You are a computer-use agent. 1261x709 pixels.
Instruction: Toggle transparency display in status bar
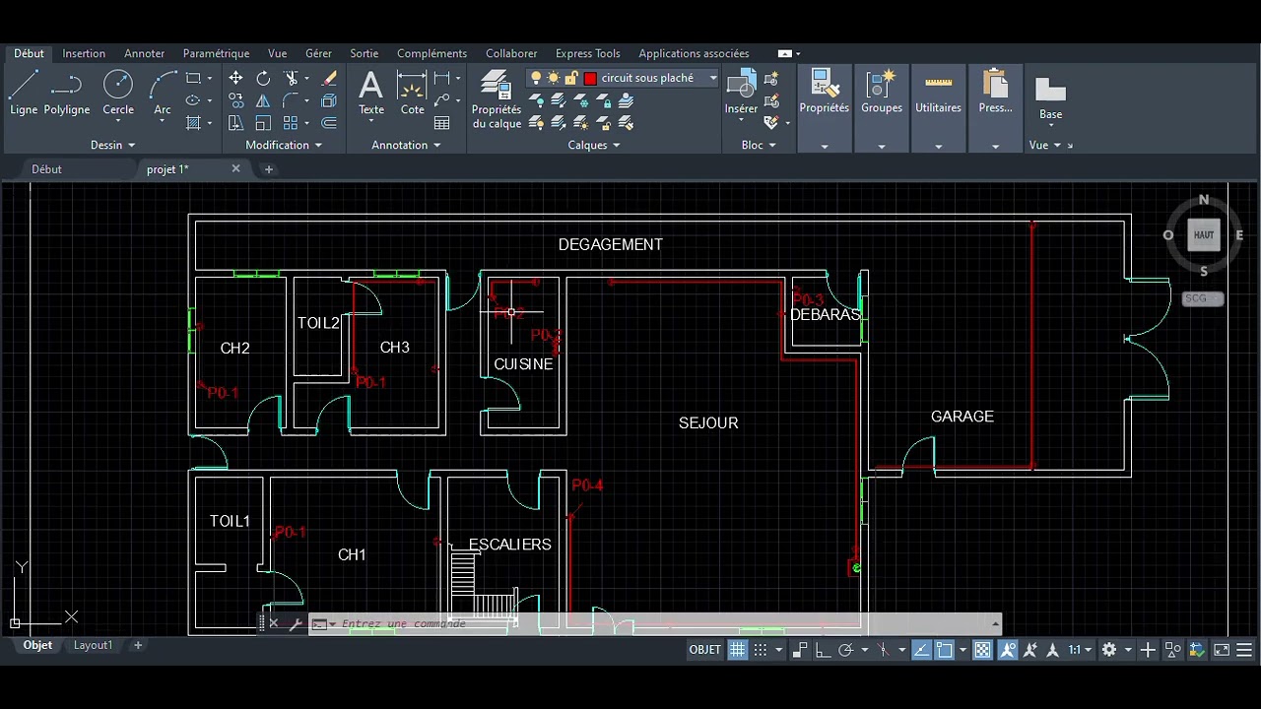point(982,650)
